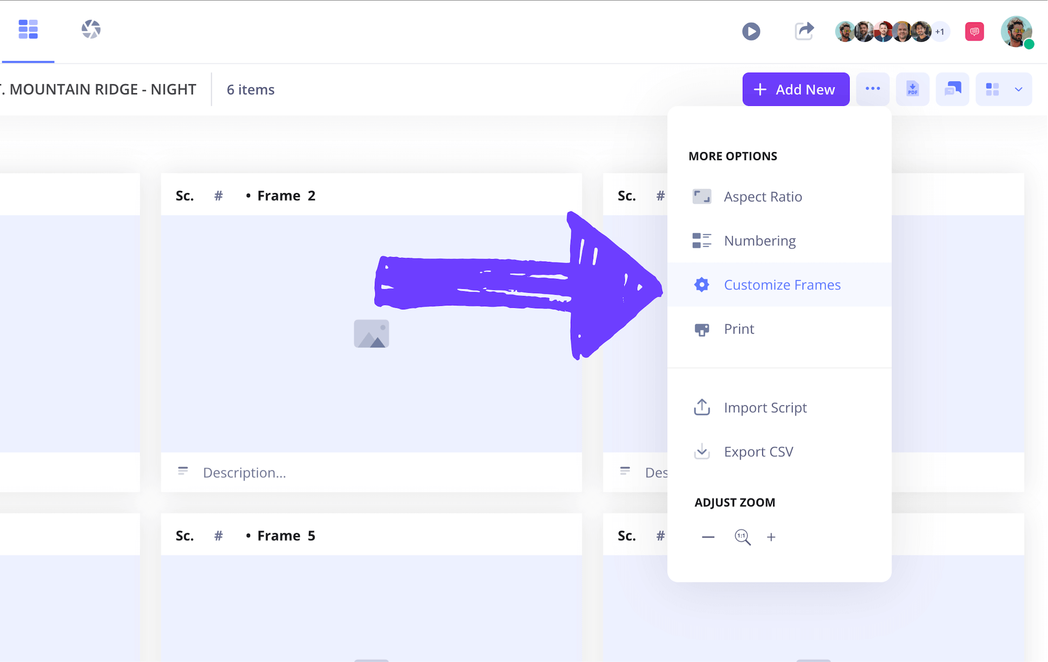Click the 6 items count label
Viewport: 1048px width, 662px height.
pos(251,90)
